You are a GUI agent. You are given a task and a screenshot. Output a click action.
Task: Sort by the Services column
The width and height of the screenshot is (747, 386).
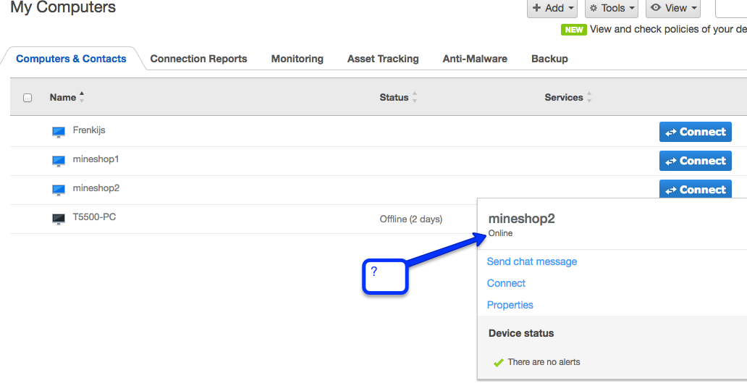coord(589,97)
